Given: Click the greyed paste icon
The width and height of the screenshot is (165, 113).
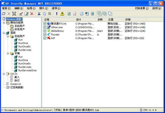Looking at the screenshot, I should point(50,14).
